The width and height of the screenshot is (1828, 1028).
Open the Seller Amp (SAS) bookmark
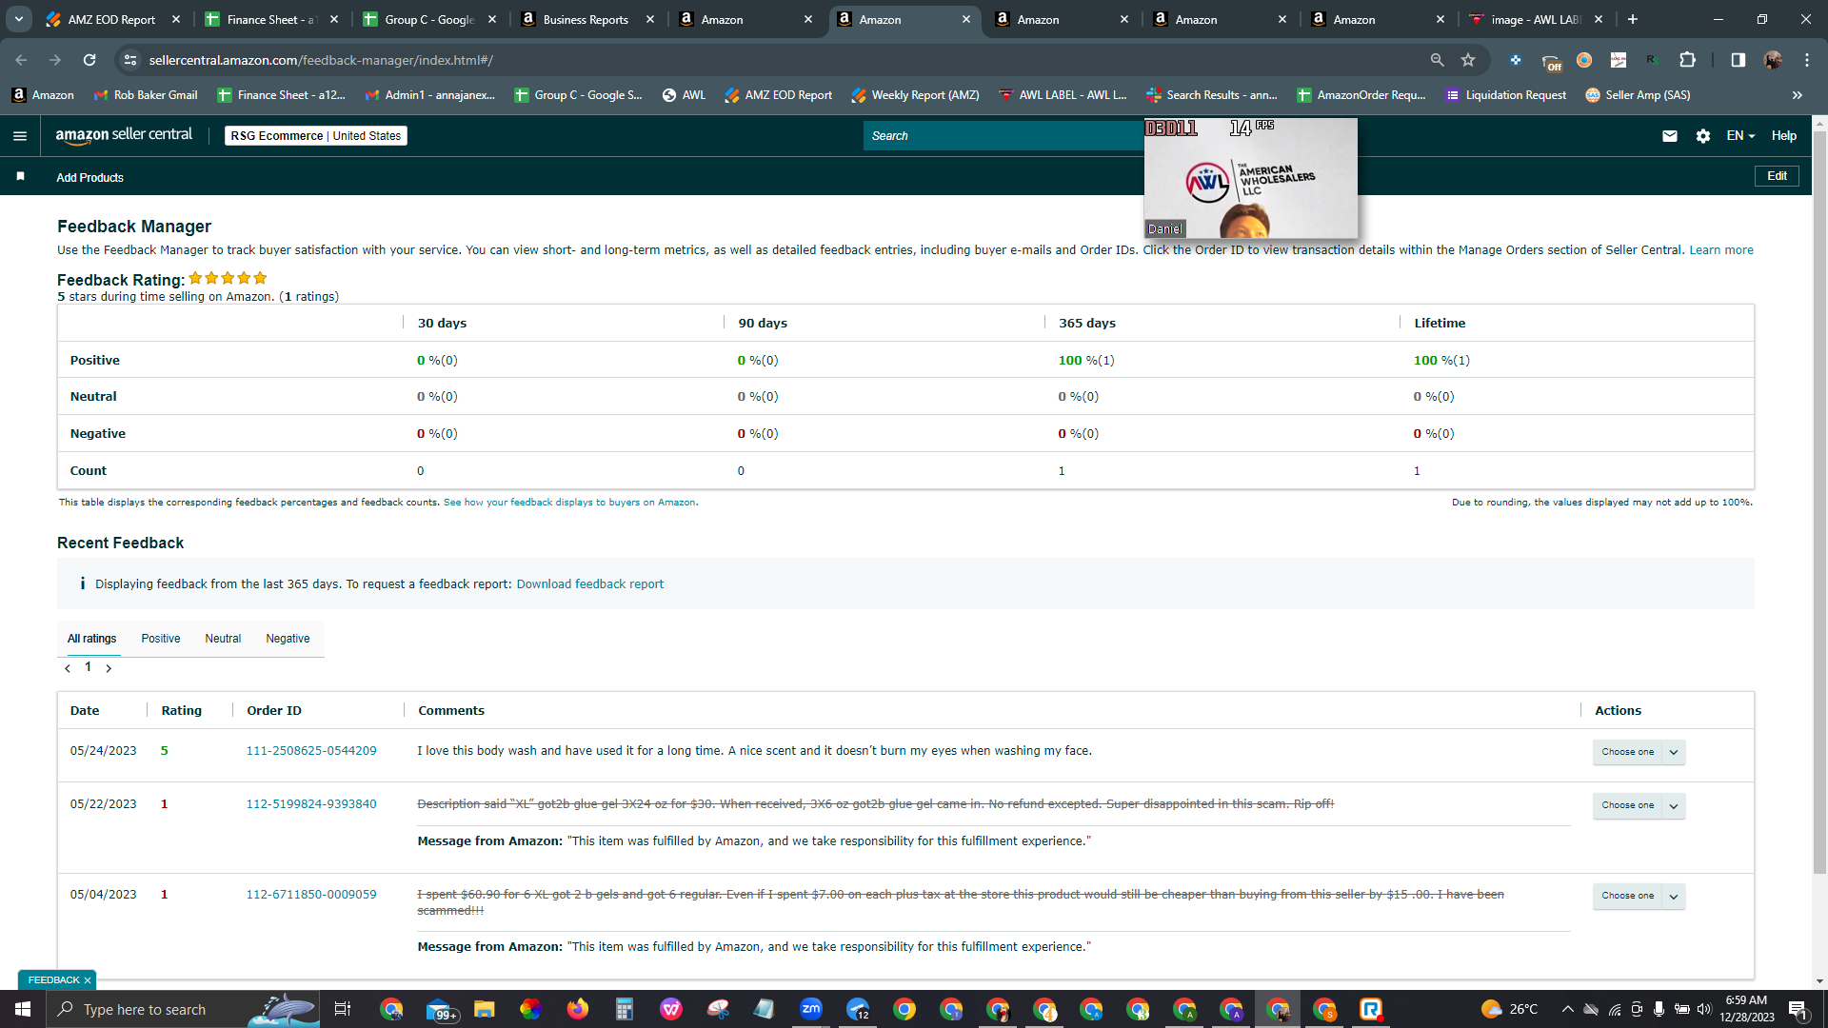click(1638, 95)
